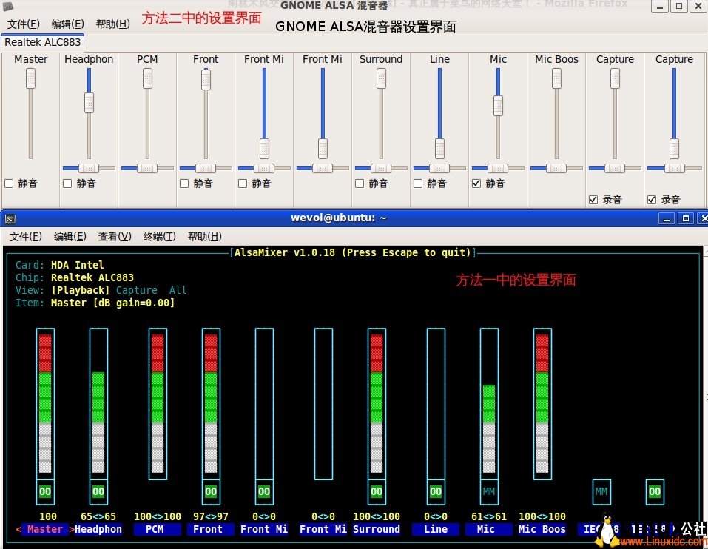Click the Headphone balance slider below its fader
Viewport: 708px width, 549px height.
pyautogui.click(x=89, y=168)
